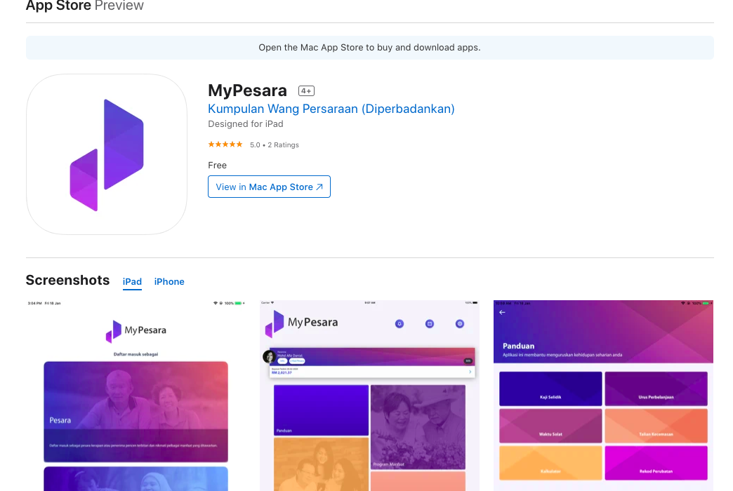The height and width of the screenshot is (491, 733).
Task: Click the 'Daftar masuk sebagai' text
Action: pos(136,354)
